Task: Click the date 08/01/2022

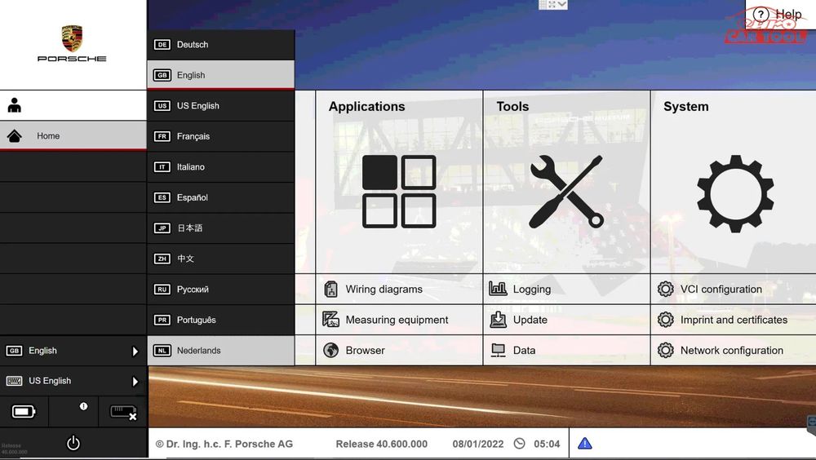Action: (477, 444)
